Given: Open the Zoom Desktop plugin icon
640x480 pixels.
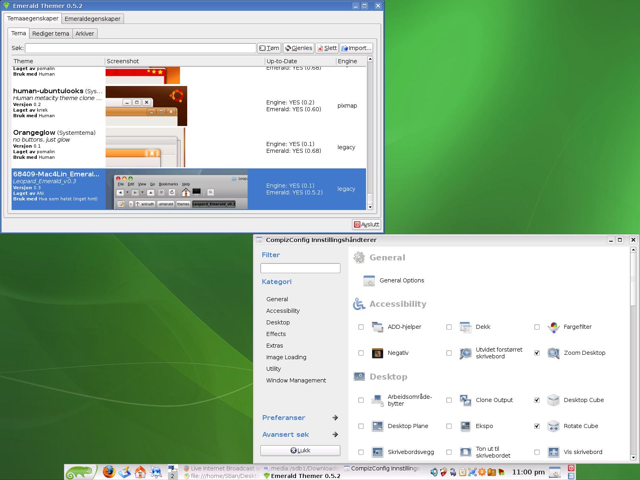Looking at the screenshot, I should [554, 353].
